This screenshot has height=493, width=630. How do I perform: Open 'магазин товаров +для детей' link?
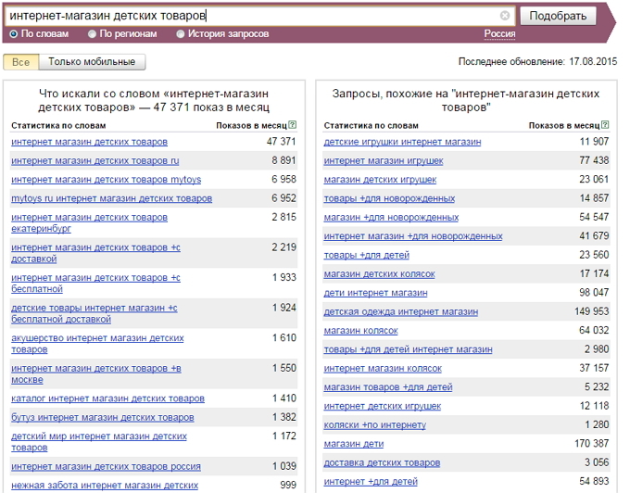click(x=388, y=387)
